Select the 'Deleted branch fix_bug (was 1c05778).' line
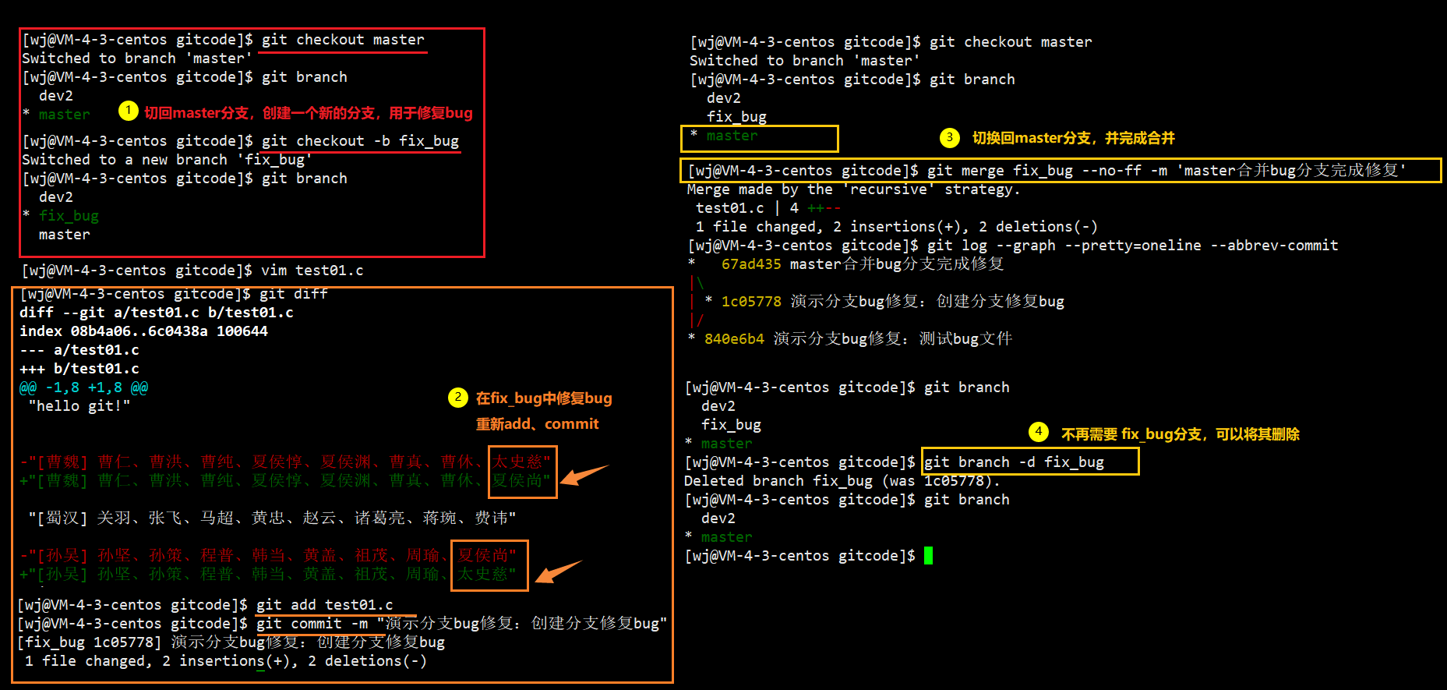This screenshot has width=1447, height=690. coord(842,481)
